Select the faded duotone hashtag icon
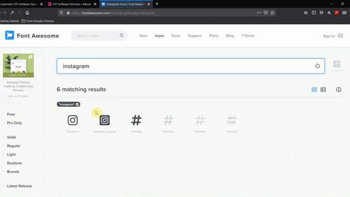350x197 pixels. tap(232, 120)
